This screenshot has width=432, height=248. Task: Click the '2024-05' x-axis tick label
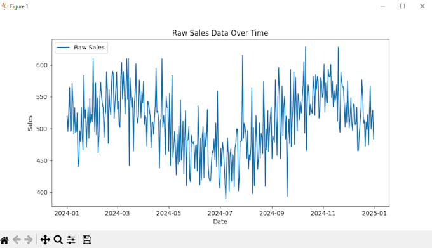pos(168,213)
